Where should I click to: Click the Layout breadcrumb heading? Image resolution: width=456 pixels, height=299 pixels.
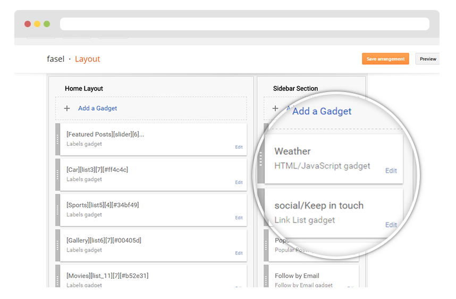pos(87,59)
